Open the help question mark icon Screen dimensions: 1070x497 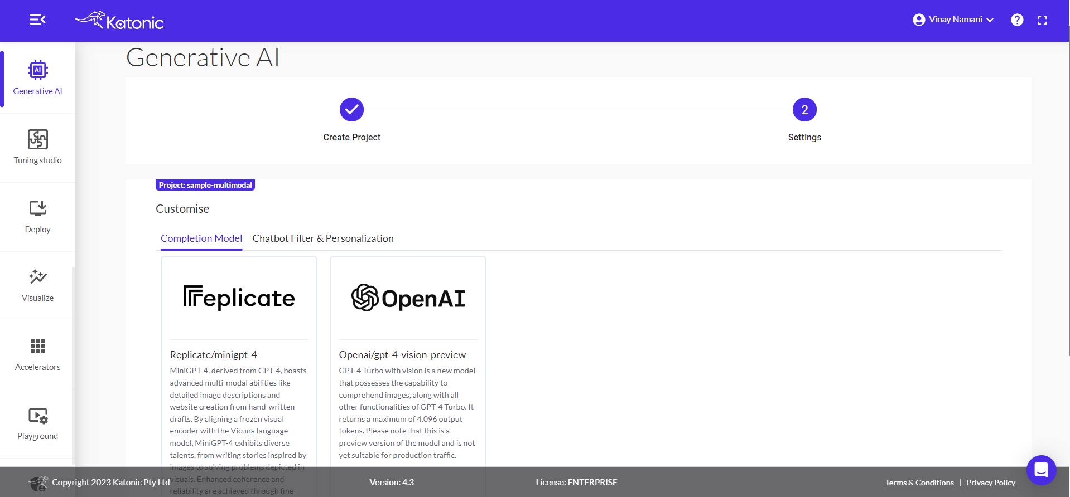point(1017,20)
